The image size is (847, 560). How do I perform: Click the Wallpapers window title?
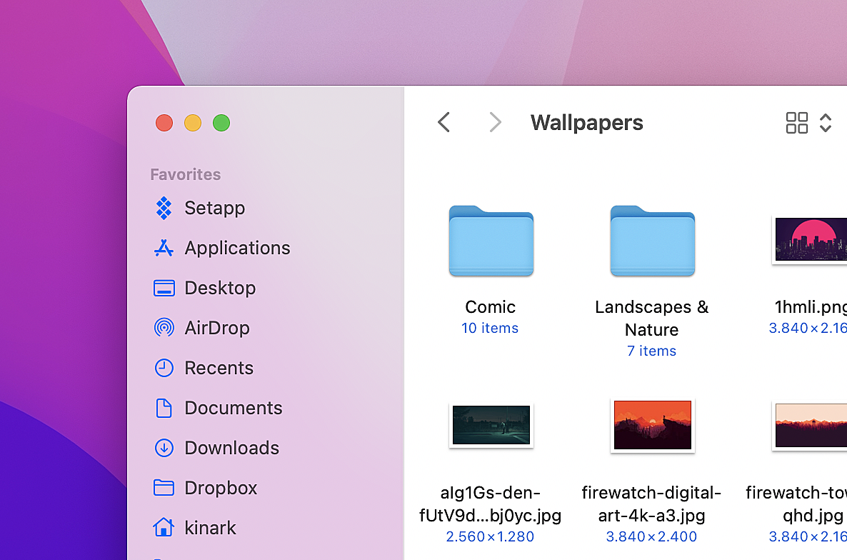coord(586,123)
